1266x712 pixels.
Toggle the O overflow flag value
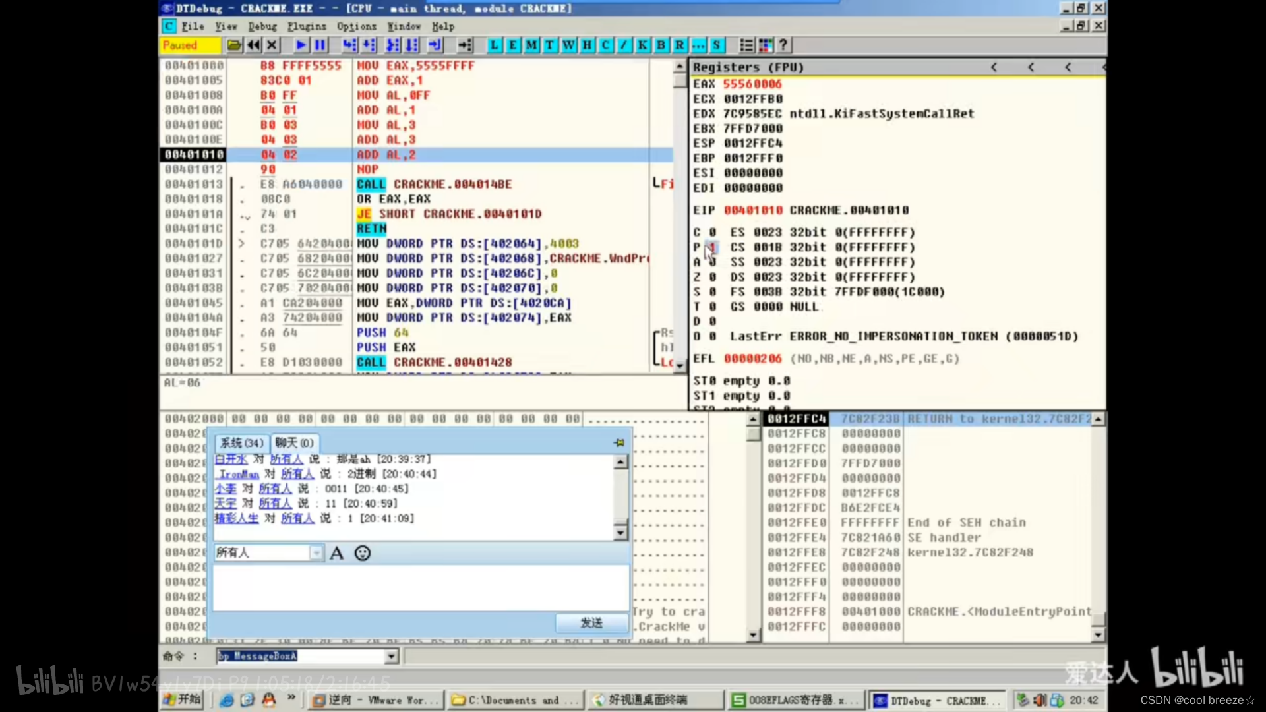[x=712, y=336]
